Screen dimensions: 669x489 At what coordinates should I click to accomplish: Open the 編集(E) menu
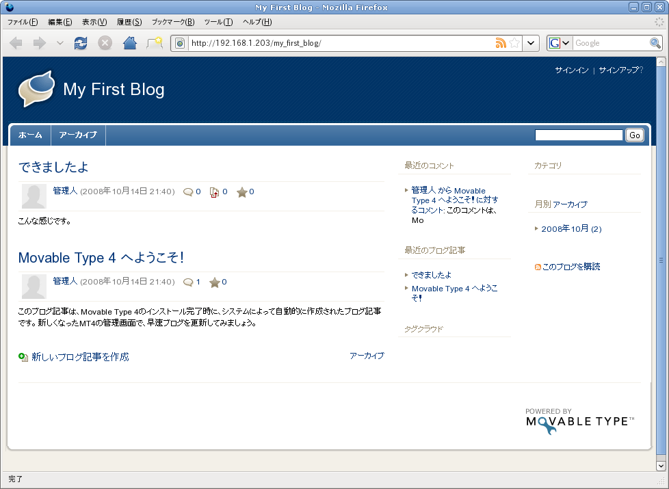click(60, 22)
